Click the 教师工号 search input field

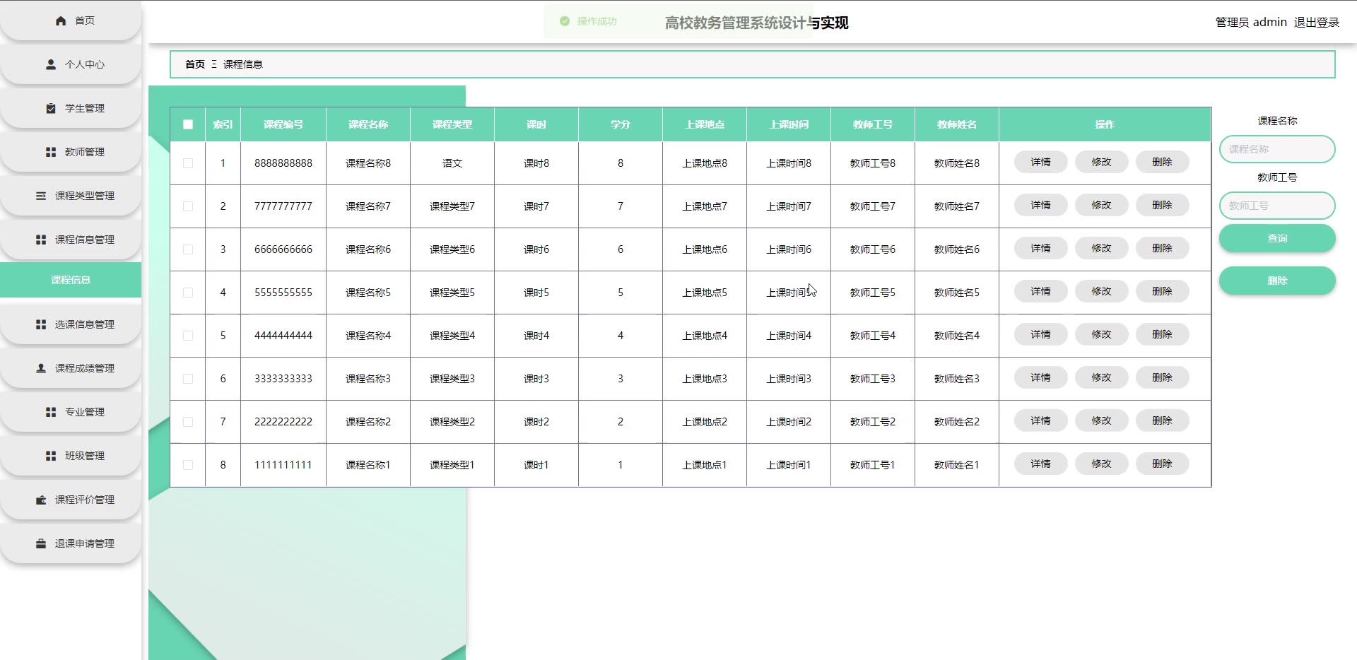point(1277,206)
